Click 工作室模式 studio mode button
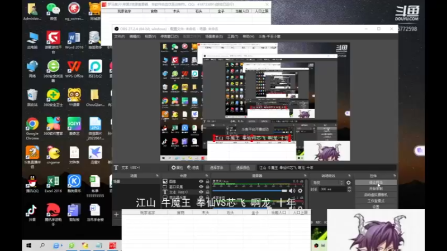Viewport: 447px width, 251px height. (x=375, y=201)
